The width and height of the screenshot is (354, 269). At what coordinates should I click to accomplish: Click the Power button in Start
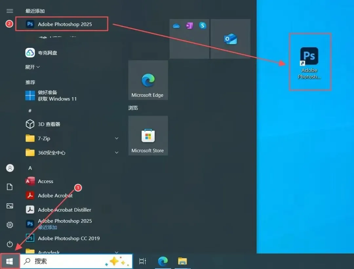click(10, 244)
